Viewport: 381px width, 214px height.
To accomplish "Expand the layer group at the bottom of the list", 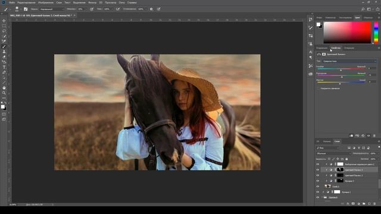I will click(x=322, y=197).
